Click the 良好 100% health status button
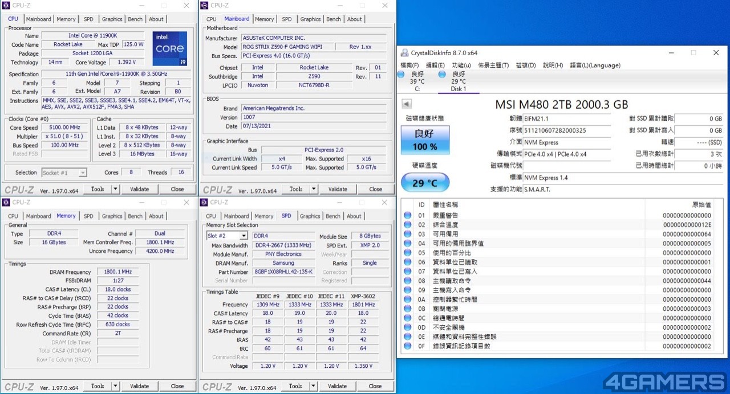The image size is (730, 394). tap(425, 141)
